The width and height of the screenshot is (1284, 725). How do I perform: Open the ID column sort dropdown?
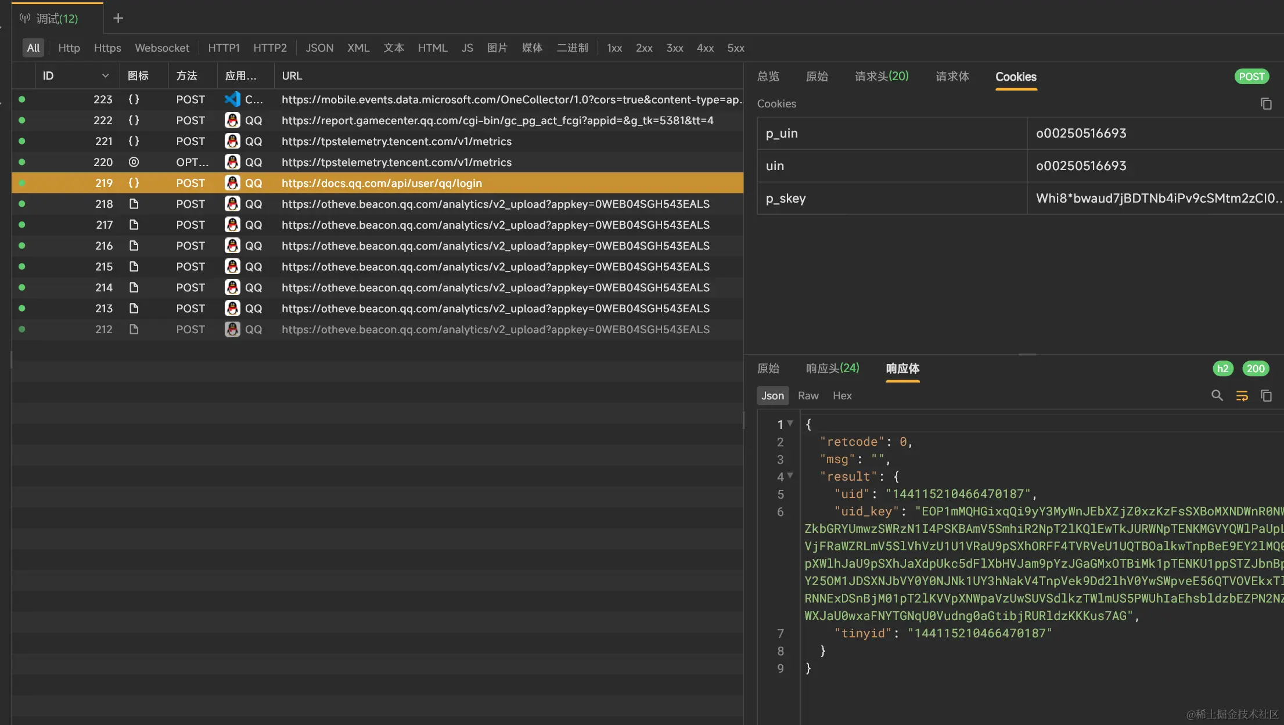(x=105, y=76)
